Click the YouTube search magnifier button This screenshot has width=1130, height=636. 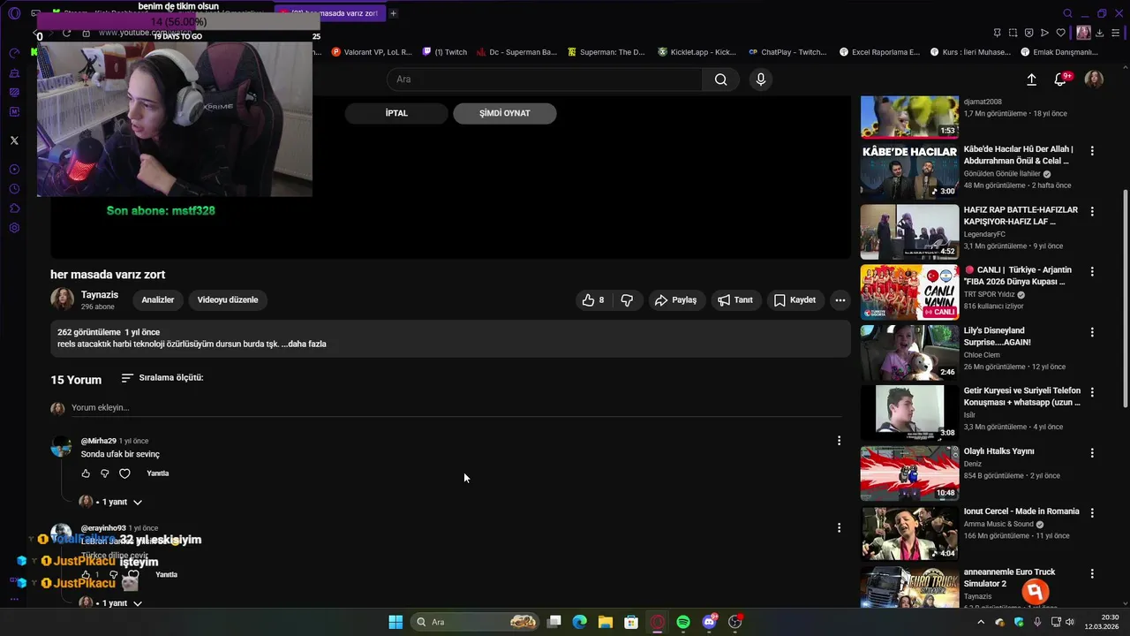click(x=721, y=79)
